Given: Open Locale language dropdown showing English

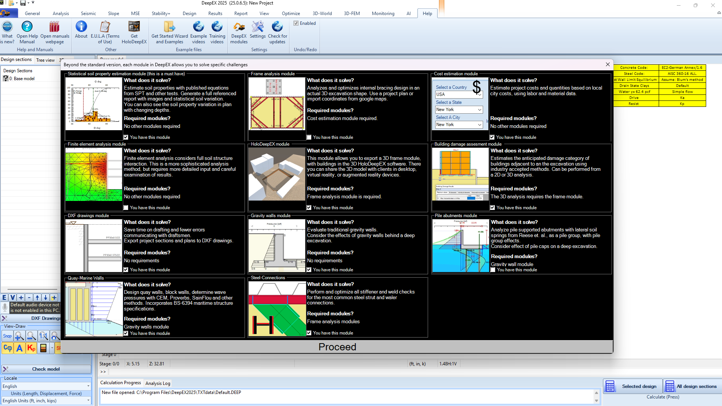Looking at the screenshot, I should [x=46, y=386].
